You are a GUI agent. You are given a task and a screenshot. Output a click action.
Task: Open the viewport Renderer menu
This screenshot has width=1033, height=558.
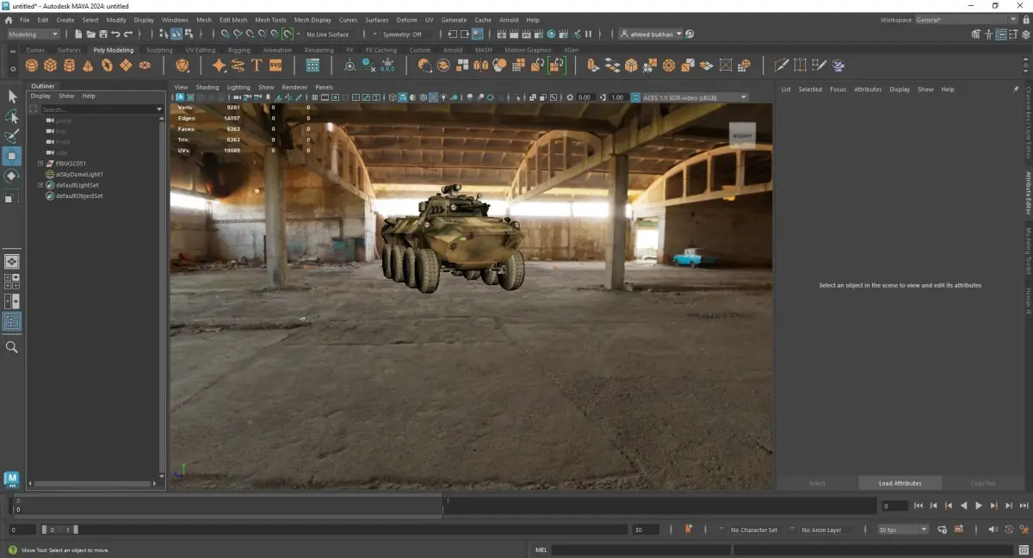[x=294, y=87]
